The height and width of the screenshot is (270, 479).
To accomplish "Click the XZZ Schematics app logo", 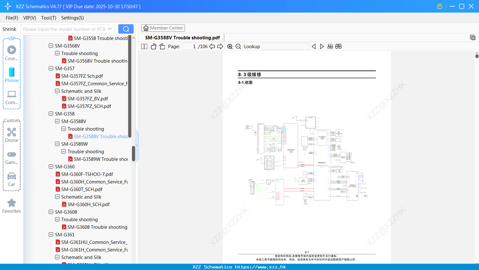I will click(8, 6).
